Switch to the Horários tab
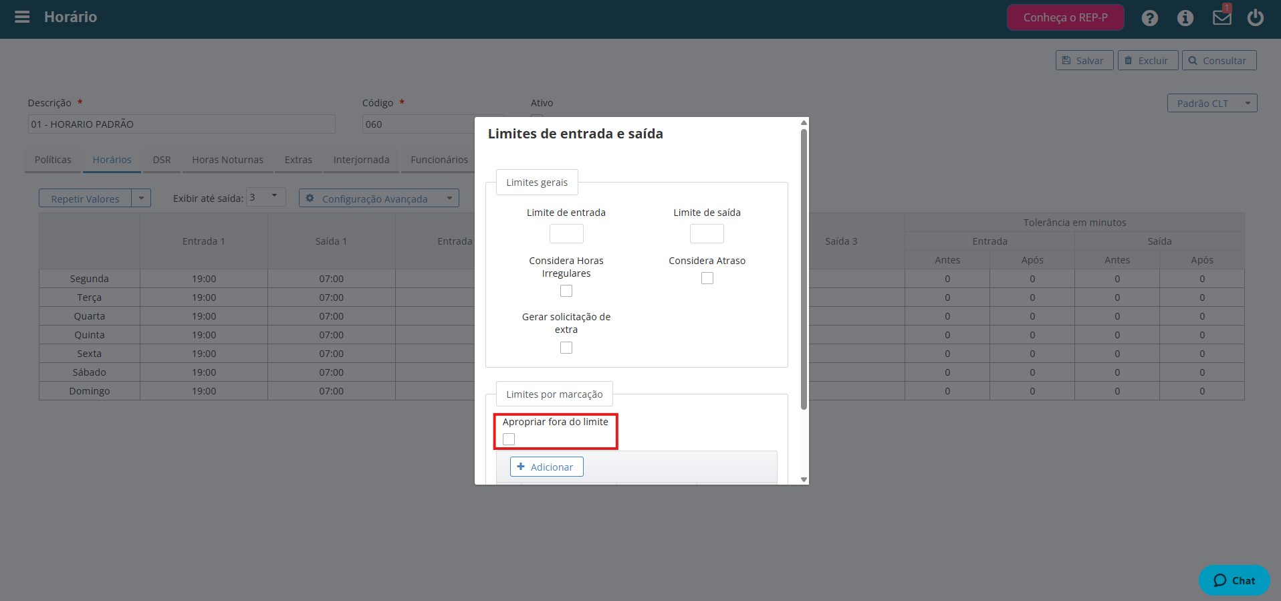The height and width of the screenshot is (601, 1281). (x=112, y=160)
